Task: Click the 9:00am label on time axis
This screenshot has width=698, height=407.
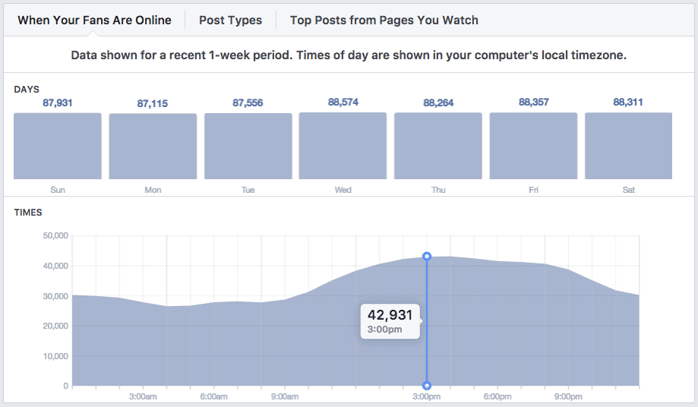Action: click(285, 396)
